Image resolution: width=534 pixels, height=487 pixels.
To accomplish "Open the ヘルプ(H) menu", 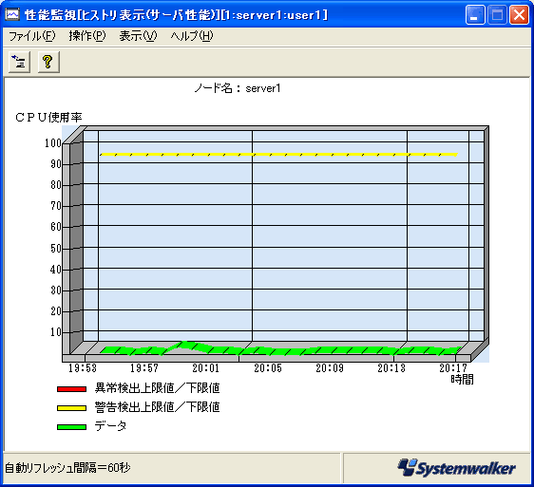I will tap(192, 36).
